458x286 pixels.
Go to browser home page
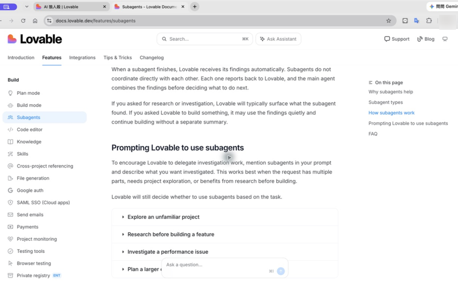[35, 21]
